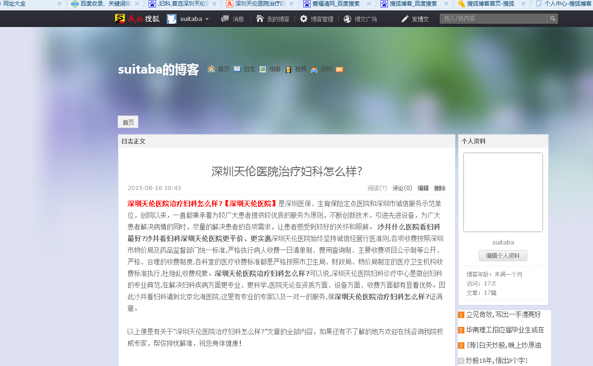The width and height of the screenshot is (593, 366).
Task: Open 评论(0) comments link
Action: coord(402,188)
